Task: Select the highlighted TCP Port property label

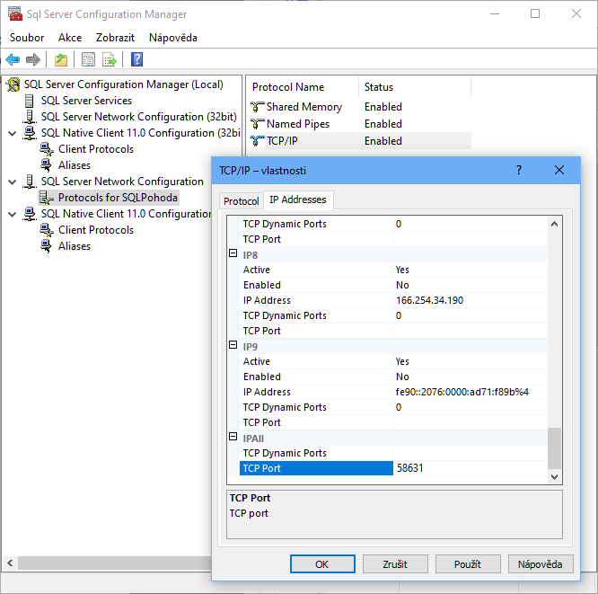Action: pyautogui.click(x=316, y=468)
